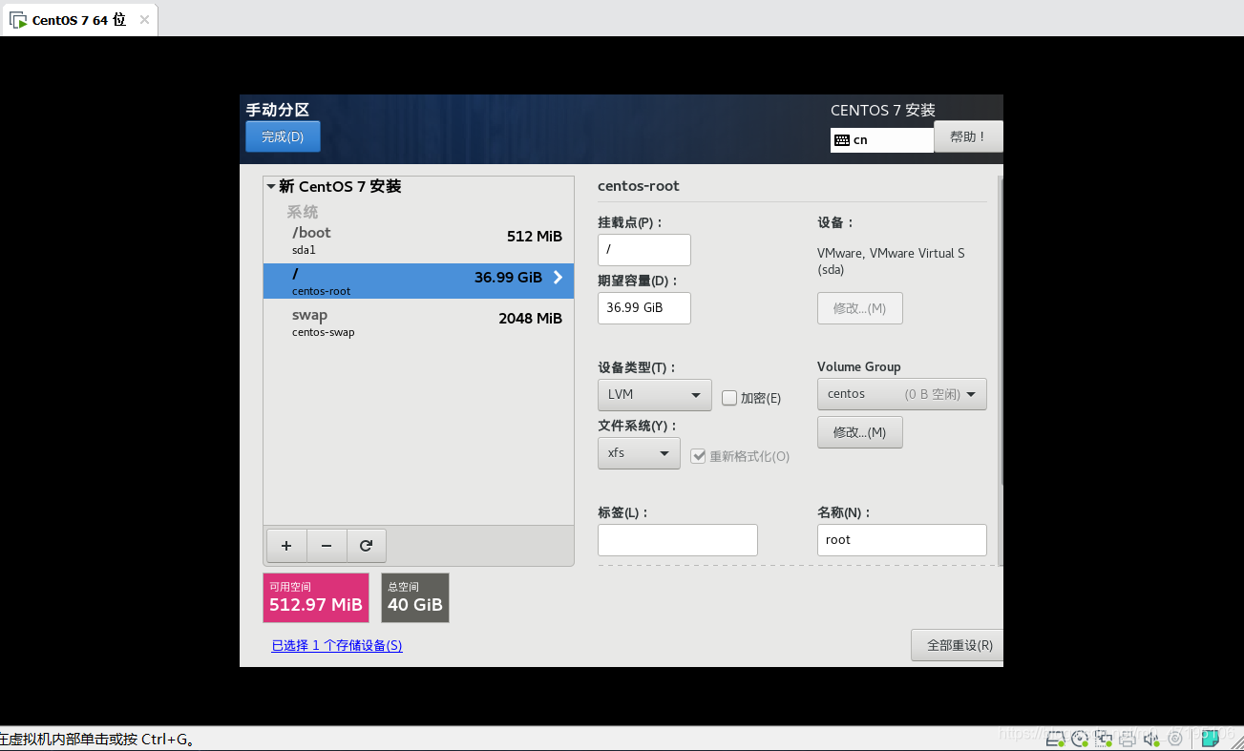Click the cn keyboard layout field

882,140
